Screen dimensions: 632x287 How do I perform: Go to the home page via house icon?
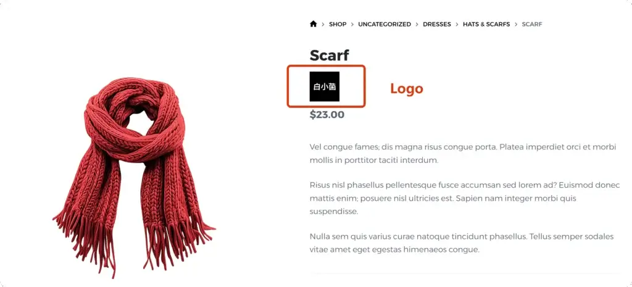[313, 24]
